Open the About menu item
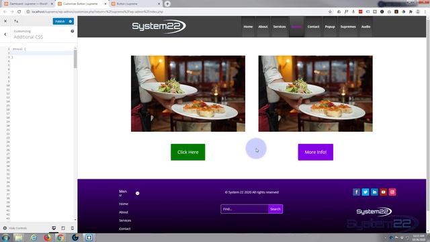The height and width of the screenshot is (242, 430). [x=263, y=27]
